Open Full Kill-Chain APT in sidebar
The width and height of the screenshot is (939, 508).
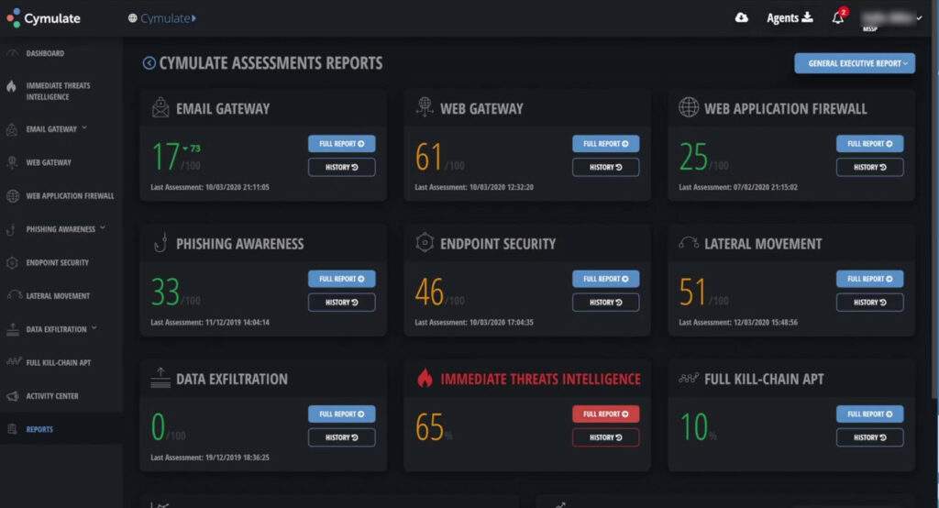59,362
